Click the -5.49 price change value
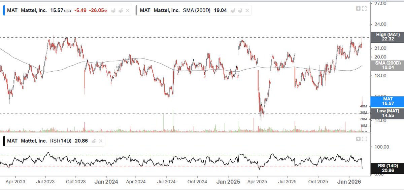 pos(80,11)
